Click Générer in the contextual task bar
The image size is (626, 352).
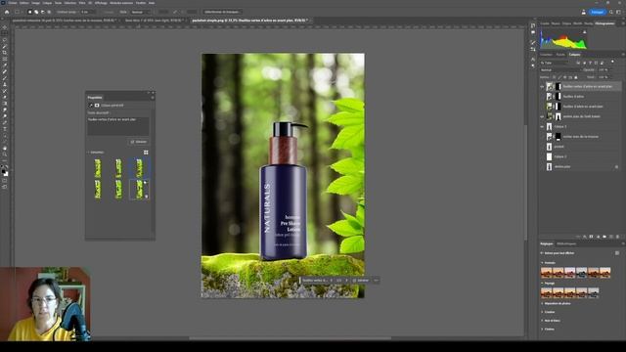pos(361,281)
